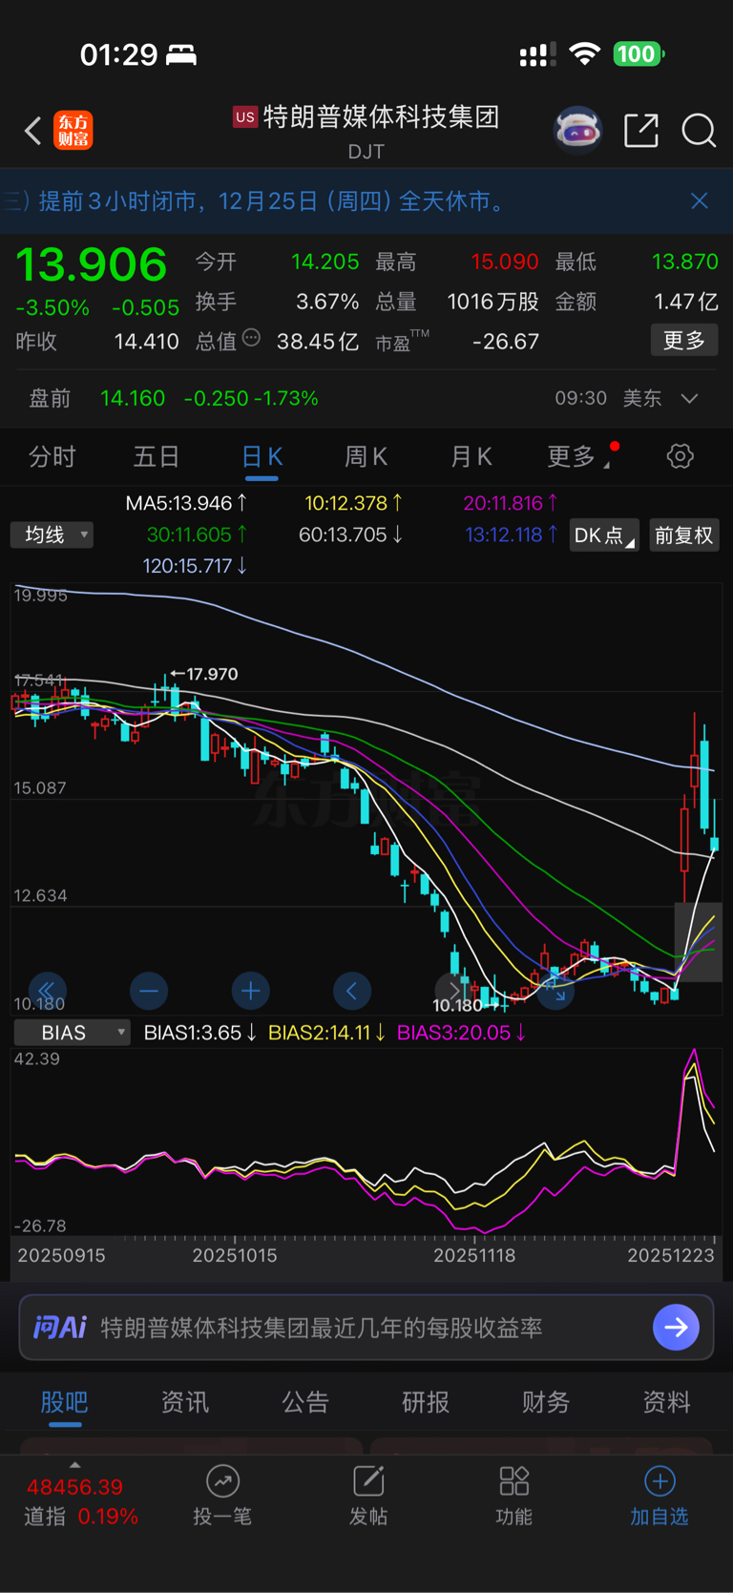
Task: Open the 财务 tab
Action: [x=546, y=1402]
